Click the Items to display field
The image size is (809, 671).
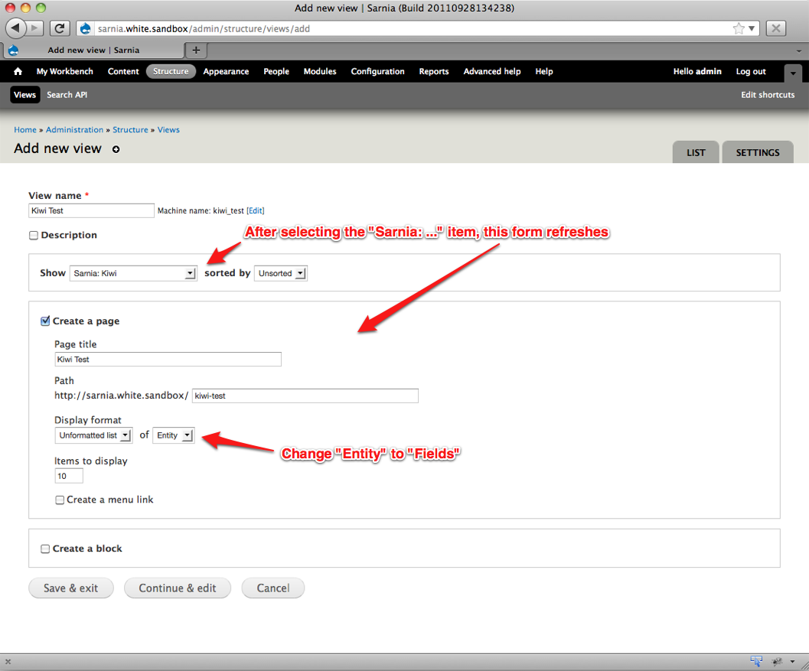point(69,476)
